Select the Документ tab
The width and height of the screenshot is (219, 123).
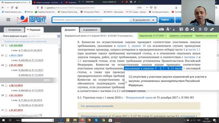[x=70, y=30]
